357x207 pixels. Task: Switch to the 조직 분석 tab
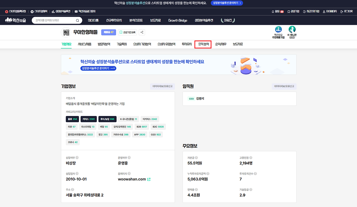pos(203,44)
